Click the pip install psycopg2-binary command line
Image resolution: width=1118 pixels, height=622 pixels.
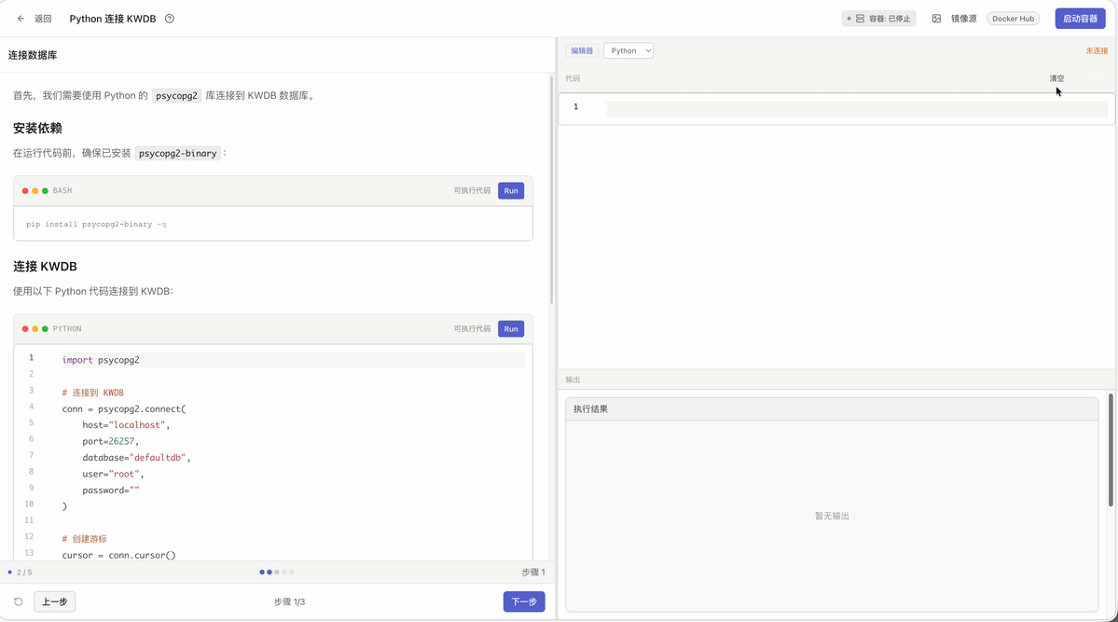96,224
